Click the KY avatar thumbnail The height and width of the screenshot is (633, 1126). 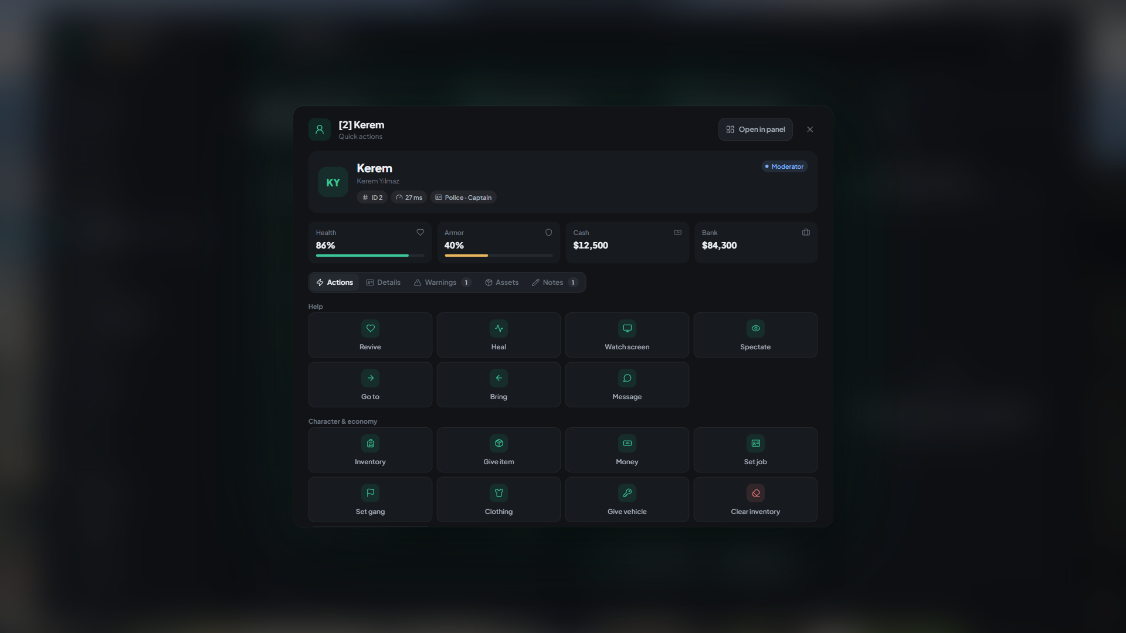coord(333,182)
